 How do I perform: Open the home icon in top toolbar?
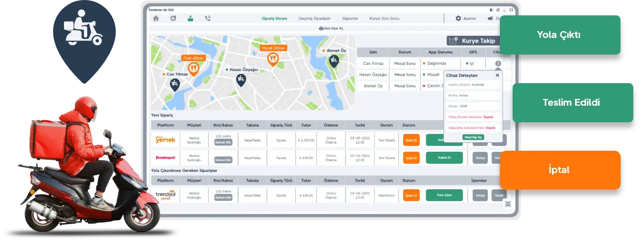pos(156,18)
